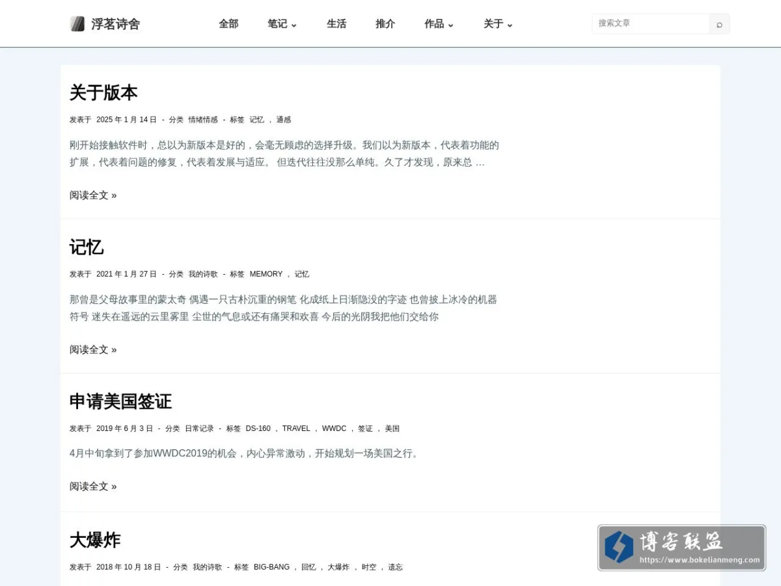Open the 通感 tag link

pos(284,120)
